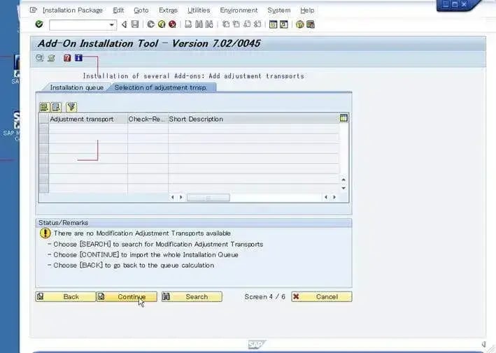Click inside the command field
Image resolution: width=496 pixels, height=353 pixels.
click(x=78, y=24)
